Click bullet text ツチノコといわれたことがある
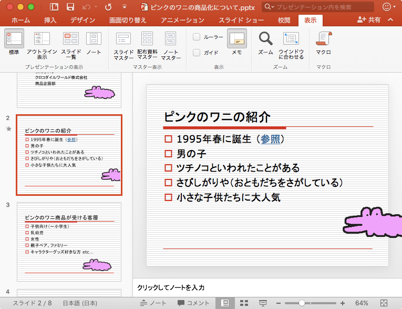 pos(238,168)
